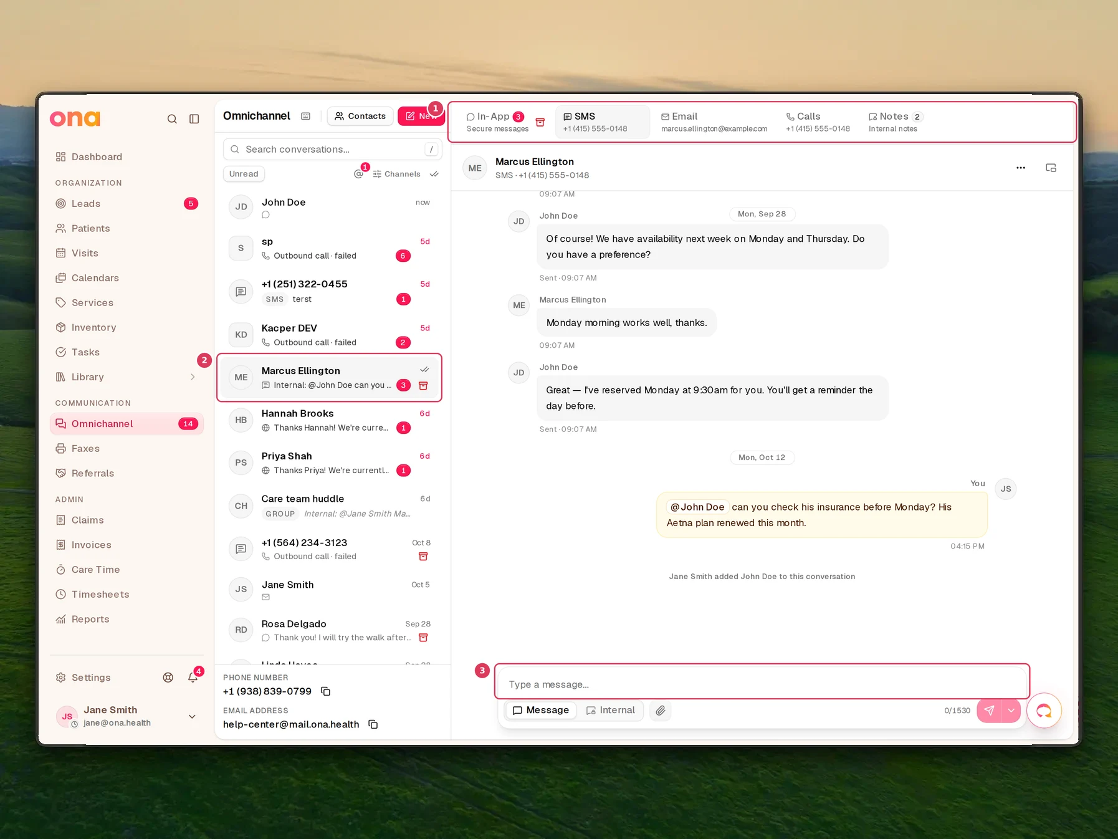Viewport: 1118px width, 839px height.
Task: Switch compose mode to Internal
Action: click(x=611, y=711)
